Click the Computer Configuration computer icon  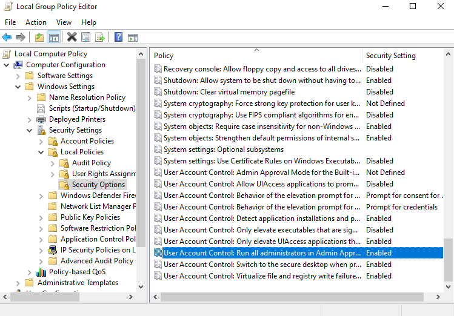click(18, 65)
